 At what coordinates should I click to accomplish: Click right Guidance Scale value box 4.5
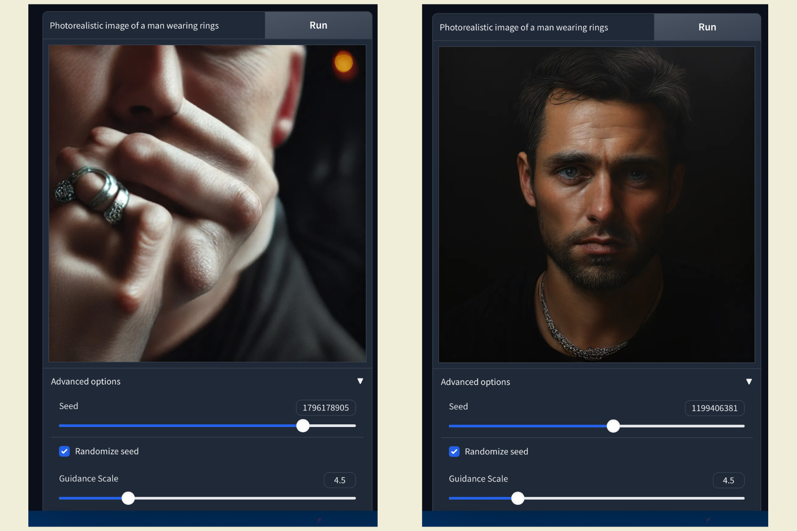coord(728,481)
